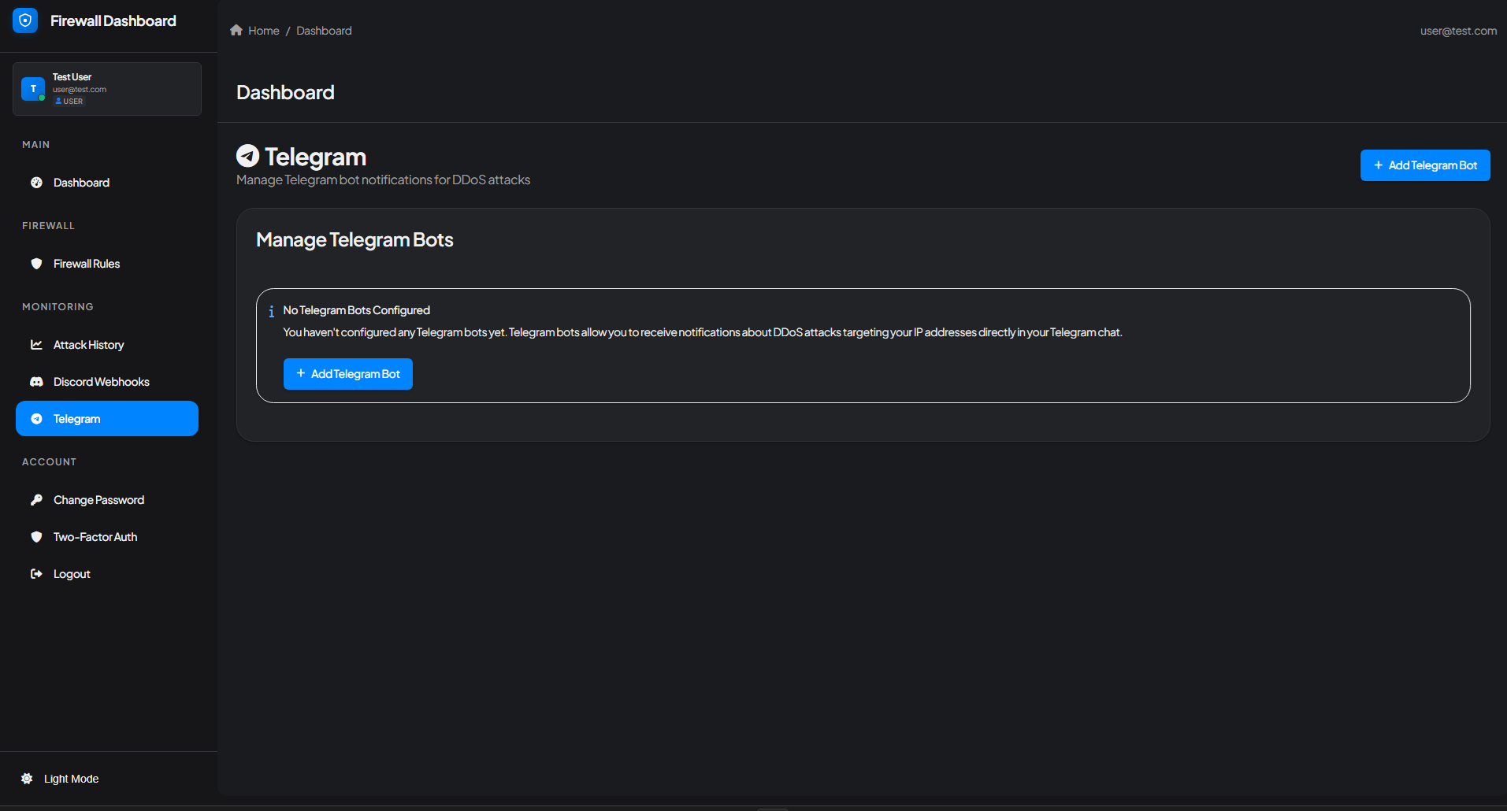Click the Telegram plane icon in sidebar
Image resolution: width=1507 pixels, height=811 pixels.
point(36,419)
